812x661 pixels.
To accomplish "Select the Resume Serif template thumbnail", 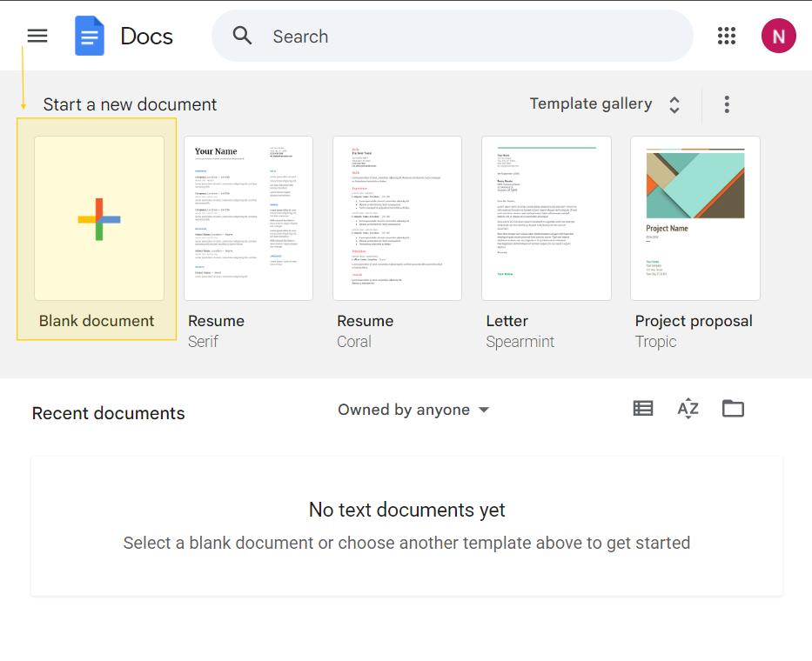I will 249,218.
